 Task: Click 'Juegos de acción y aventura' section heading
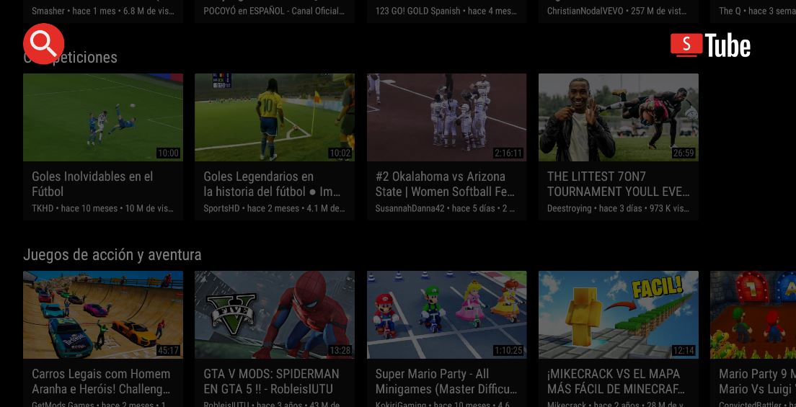click(x=112, y=254)
